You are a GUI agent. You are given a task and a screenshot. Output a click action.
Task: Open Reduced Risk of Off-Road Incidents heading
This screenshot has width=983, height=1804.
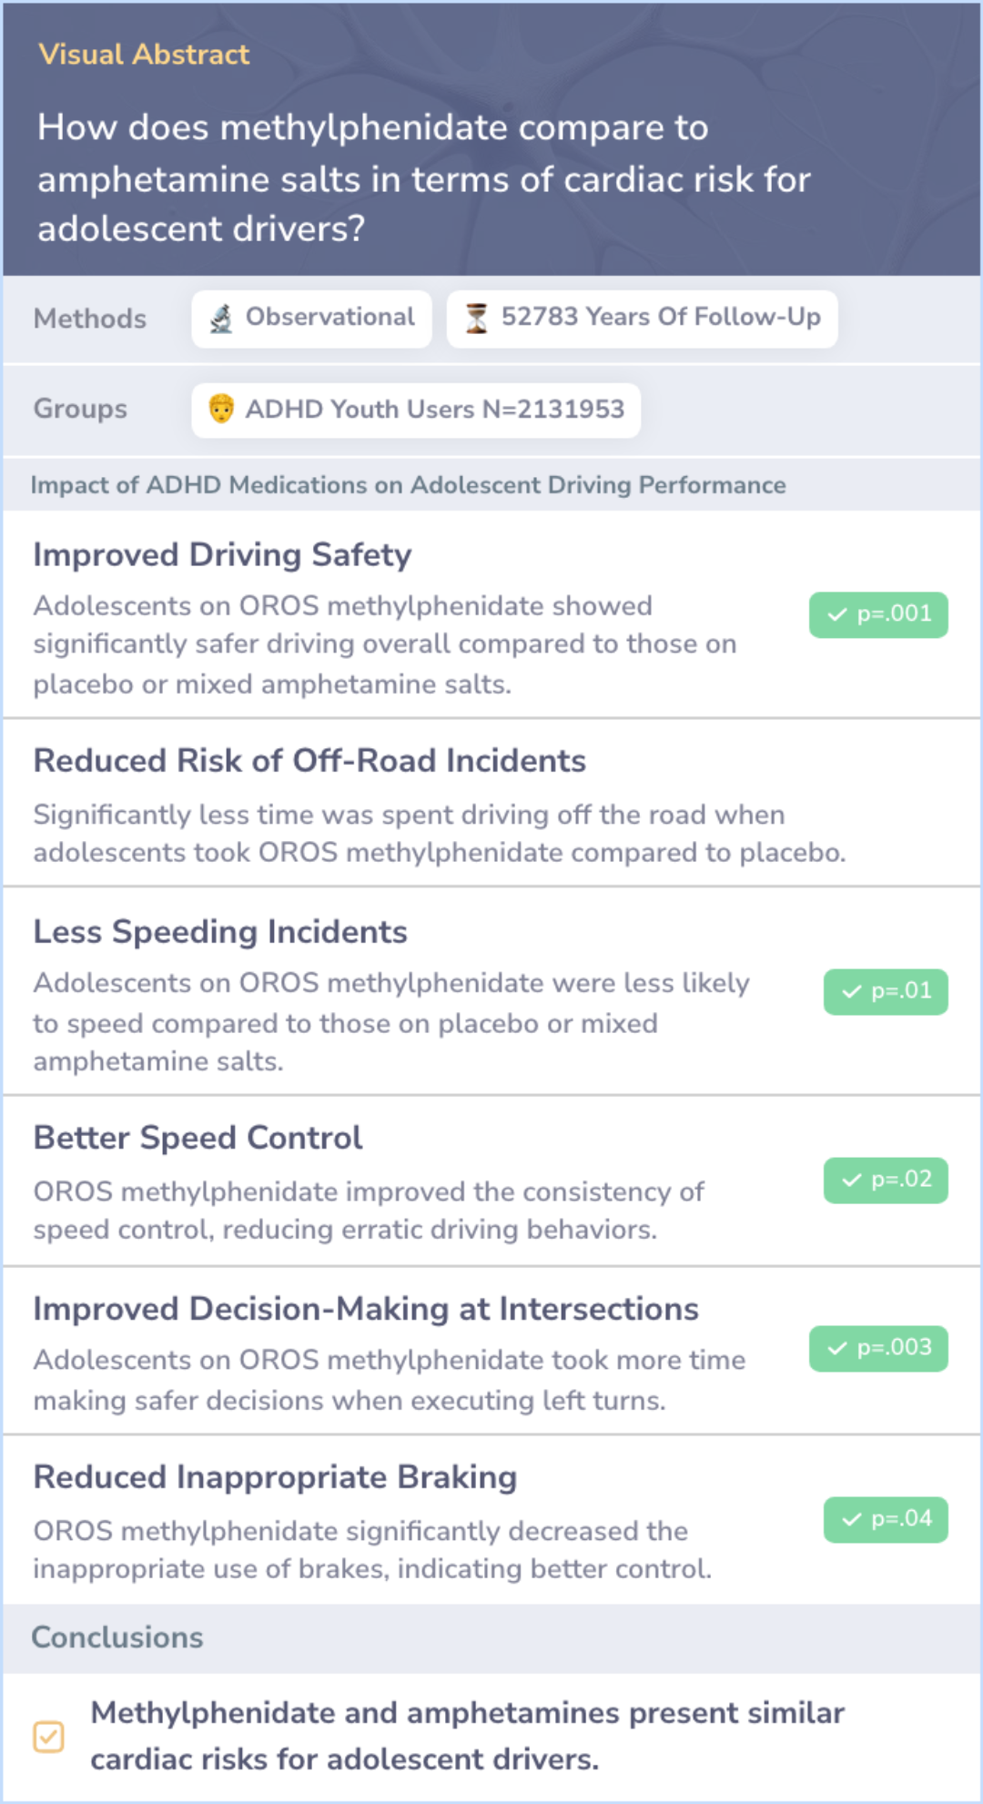[309, 761]
